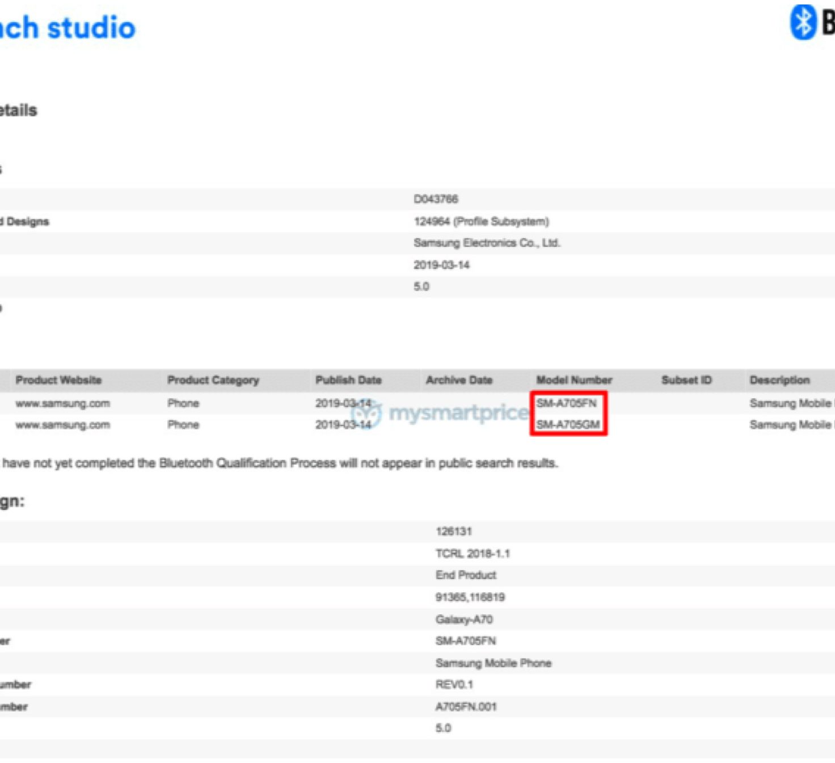
Task: Select model number SM-A705GM in table
Action: pos(568,424)
